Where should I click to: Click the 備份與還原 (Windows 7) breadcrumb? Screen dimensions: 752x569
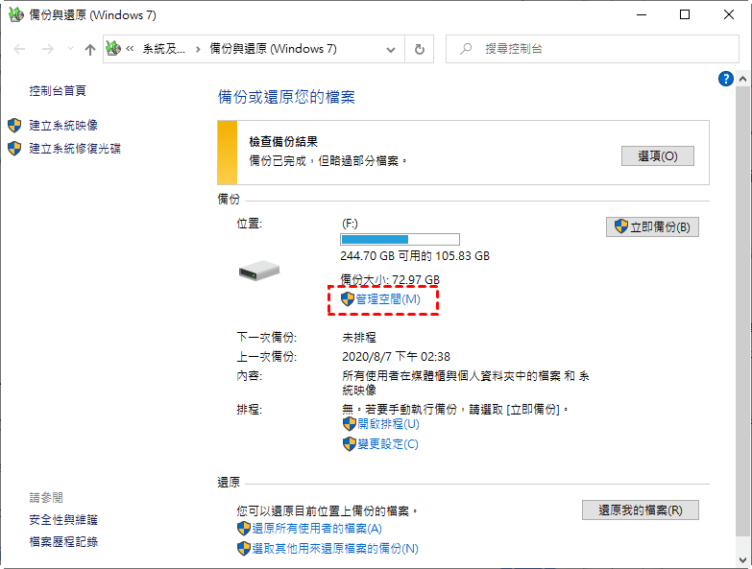tap(273, 49)
